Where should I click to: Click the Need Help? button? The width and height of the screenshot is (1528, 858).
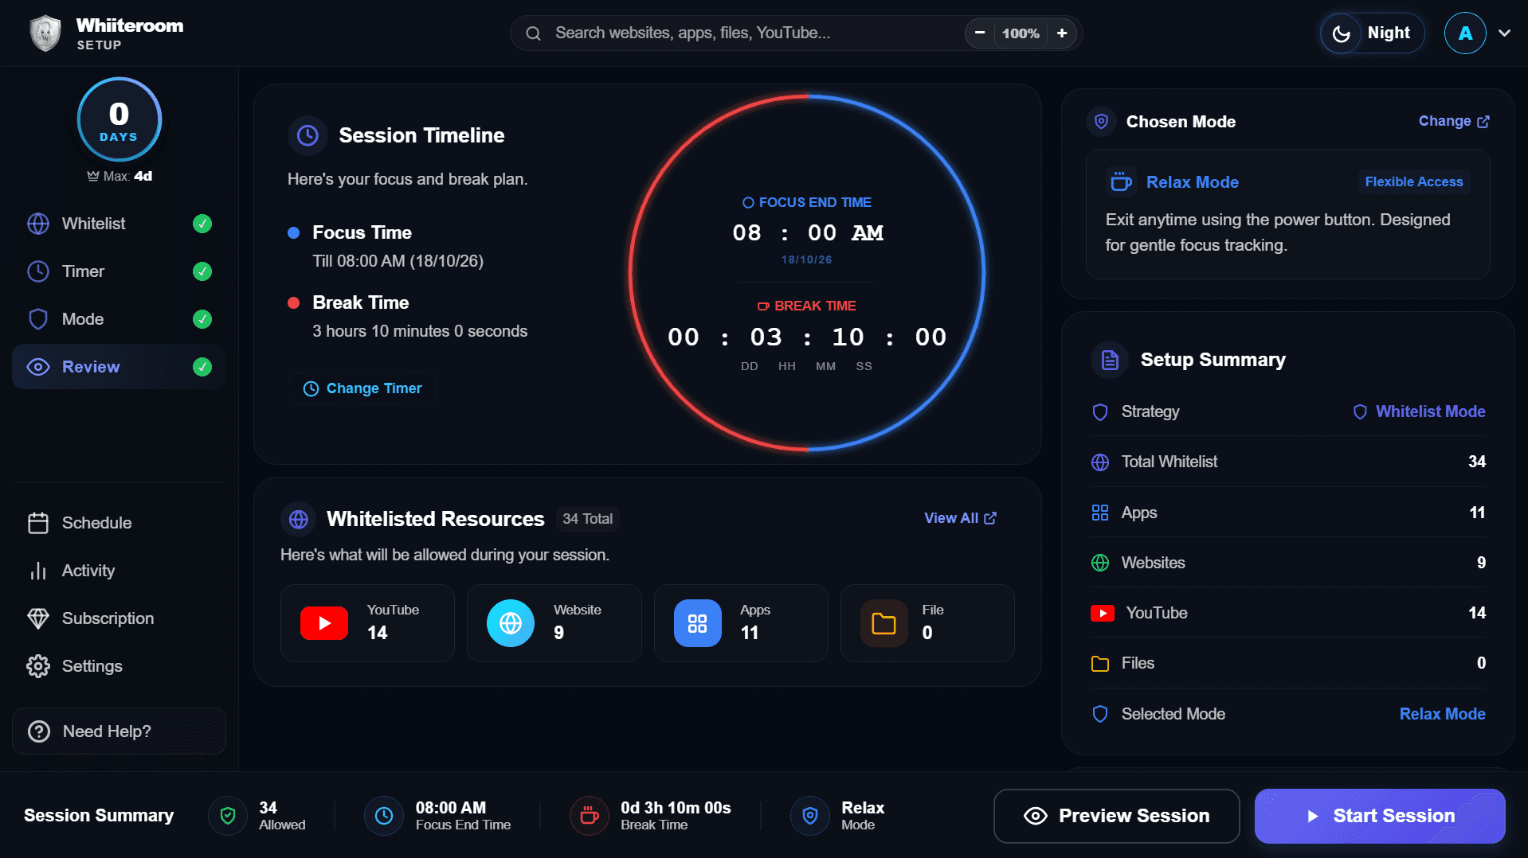119,731
